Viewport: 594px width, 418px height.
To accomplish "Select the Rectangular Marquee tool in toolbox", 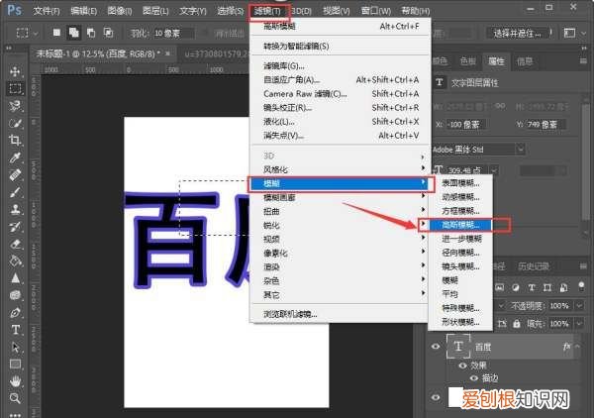I will pyautogui.click(x=15, y=89).
